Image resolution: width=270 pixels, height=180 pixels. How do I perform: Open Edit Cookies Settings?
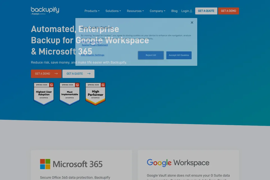pos(93,55)
